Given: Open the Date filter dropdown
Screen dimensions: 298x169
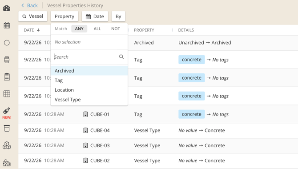Looking at the screenshot, I should tap(95, 16).
